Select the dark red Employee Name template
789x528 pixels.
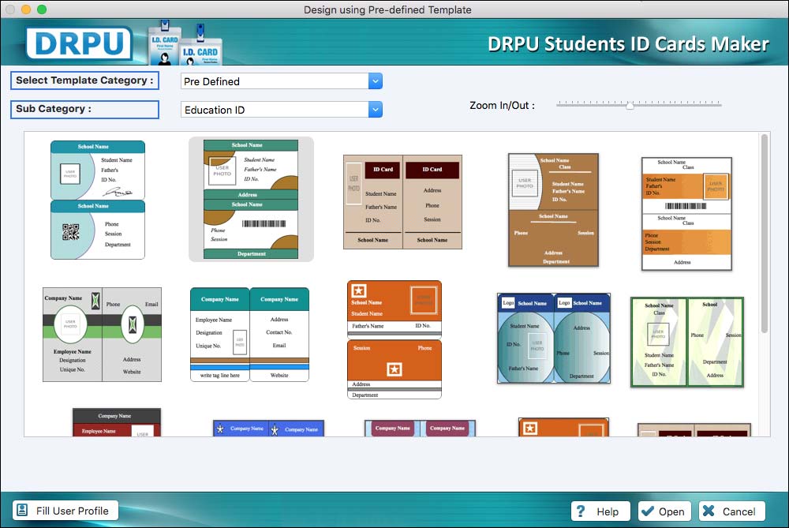117,422
